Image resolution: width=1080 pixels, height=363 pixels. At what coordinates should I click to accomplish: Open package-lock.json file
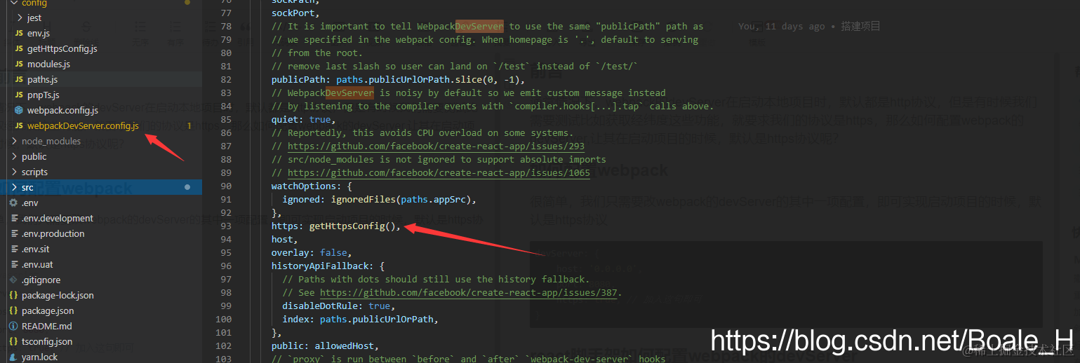58,295
